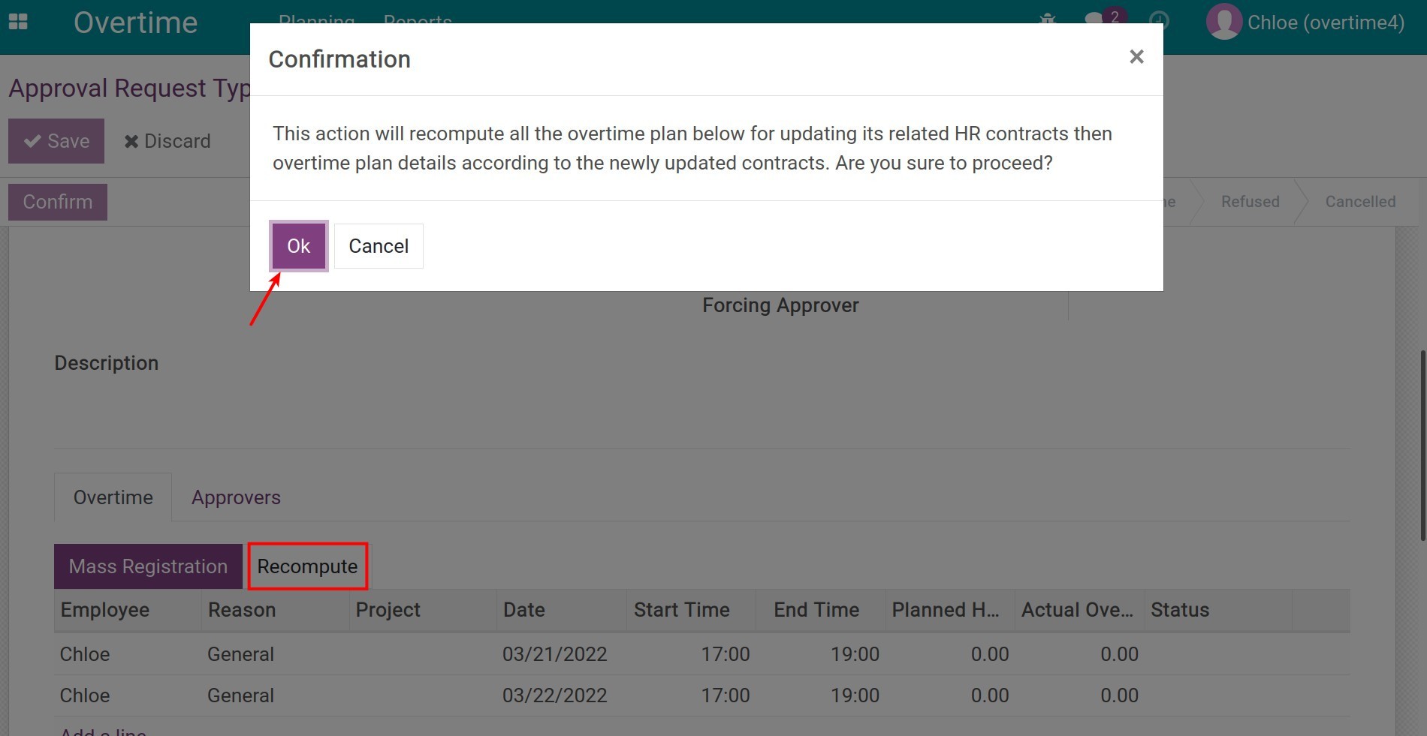1427x736 pixels.
Task: Switch to the Approvers tab
Action: click(236, 497)
